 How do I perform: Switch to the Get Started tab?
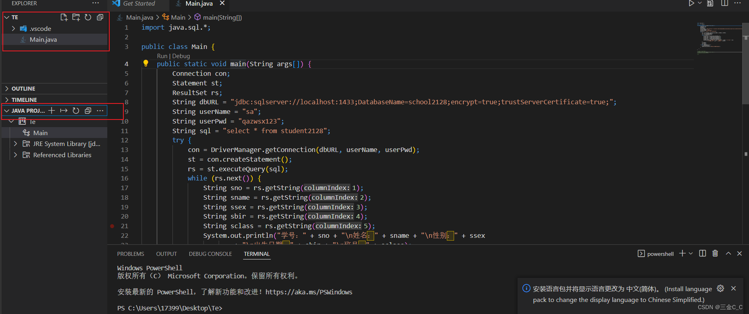[139, 4]
